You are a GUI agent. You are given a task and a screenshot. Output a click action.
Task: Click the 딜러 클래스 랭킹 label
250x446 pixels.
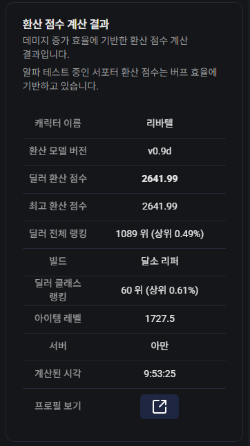(58, 290)
